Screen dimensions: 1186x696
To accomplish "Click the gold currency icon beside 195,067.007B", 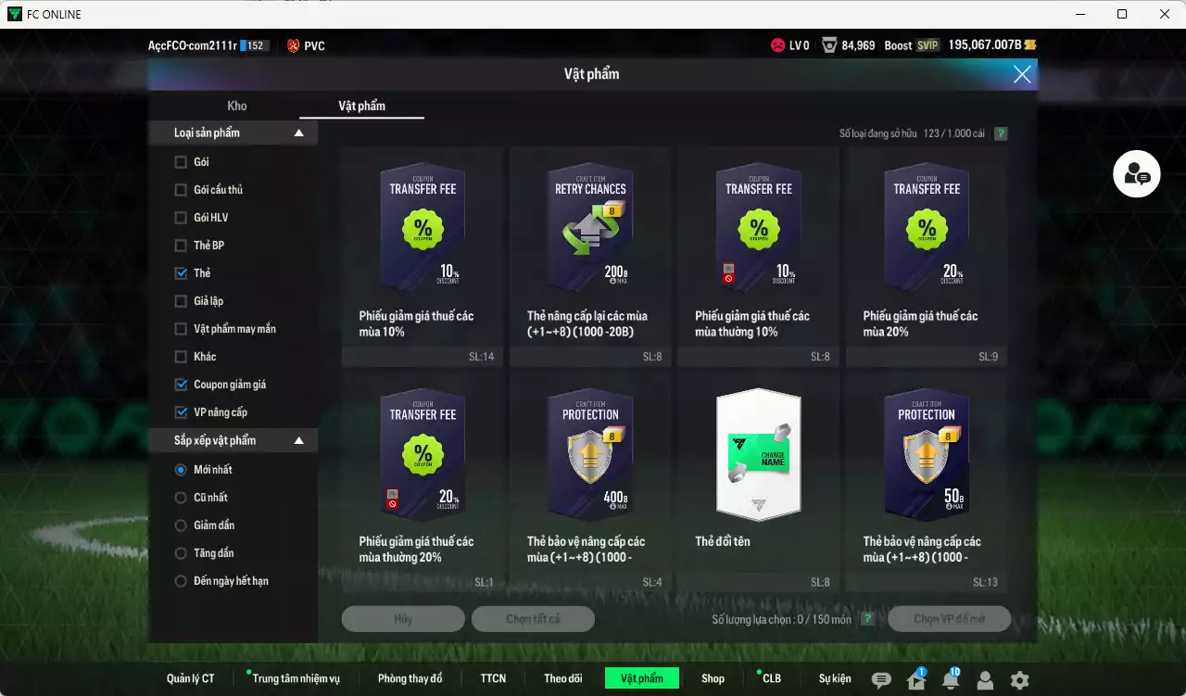I will (1029, 45).
